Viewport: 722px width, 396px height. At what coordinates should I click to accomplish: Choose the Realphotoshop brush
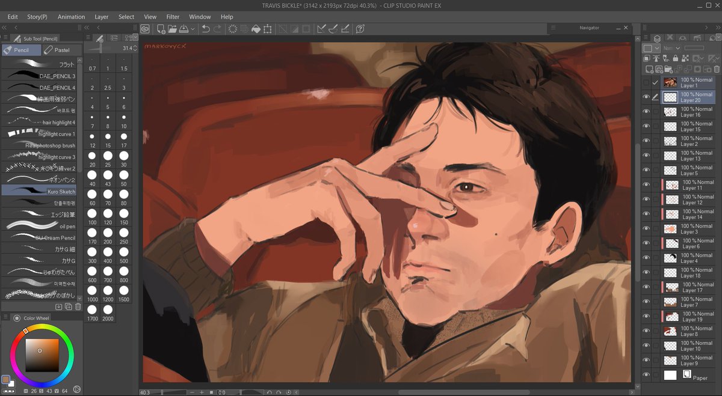[x=39, y=145]
